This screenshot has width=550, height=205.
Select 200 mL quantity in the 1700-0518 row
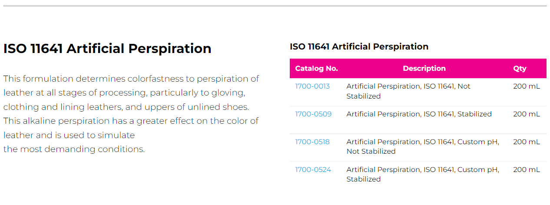point(527,142)
